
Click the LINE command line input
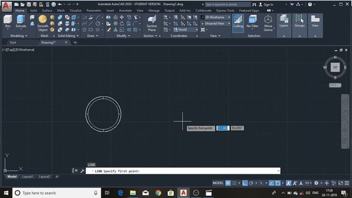[x=183, y=171]
